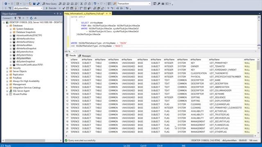
Task: Select result row number 10 header
Action: pos(67,94)
